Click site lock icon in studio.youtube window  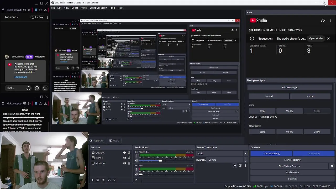click(3, 10)
